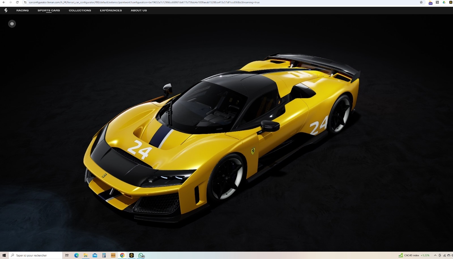Open the EXPÉRIENCES menu
Viewport: 453px width, 259px height.
[111, 10]
